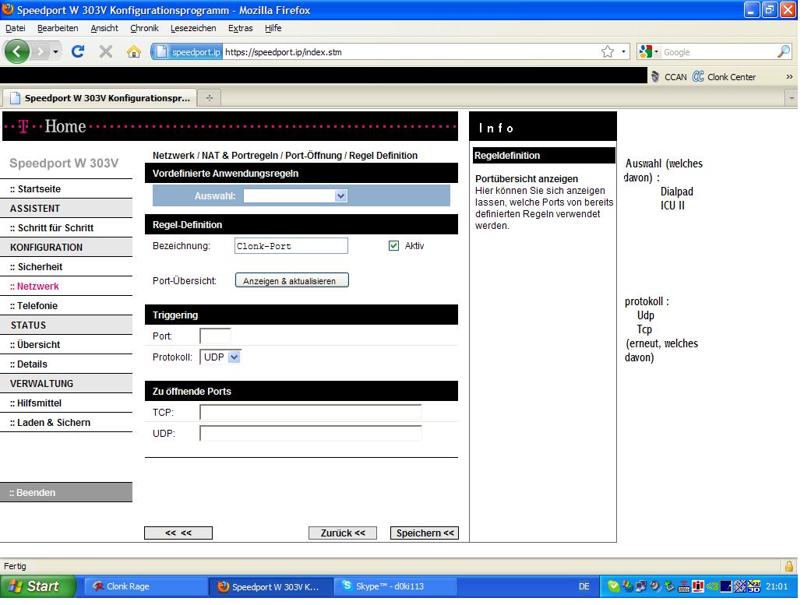Open the Ansicht menu
The height and width of the screenshot is (605, 804).
104,28
